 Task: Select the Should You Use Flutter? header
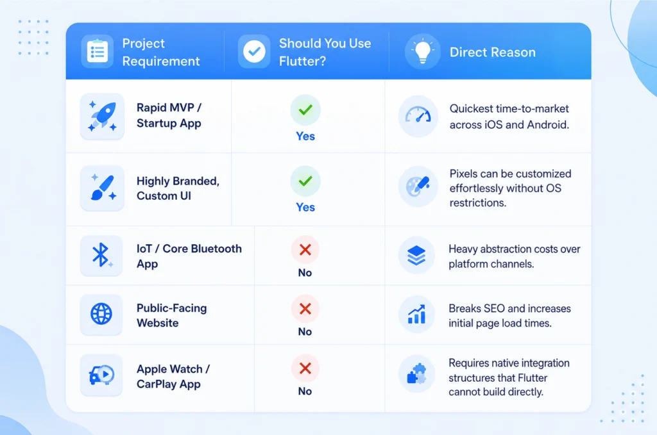[325, 53]
